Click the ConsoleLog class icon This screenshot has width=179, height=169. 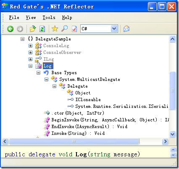pos(38,46)
